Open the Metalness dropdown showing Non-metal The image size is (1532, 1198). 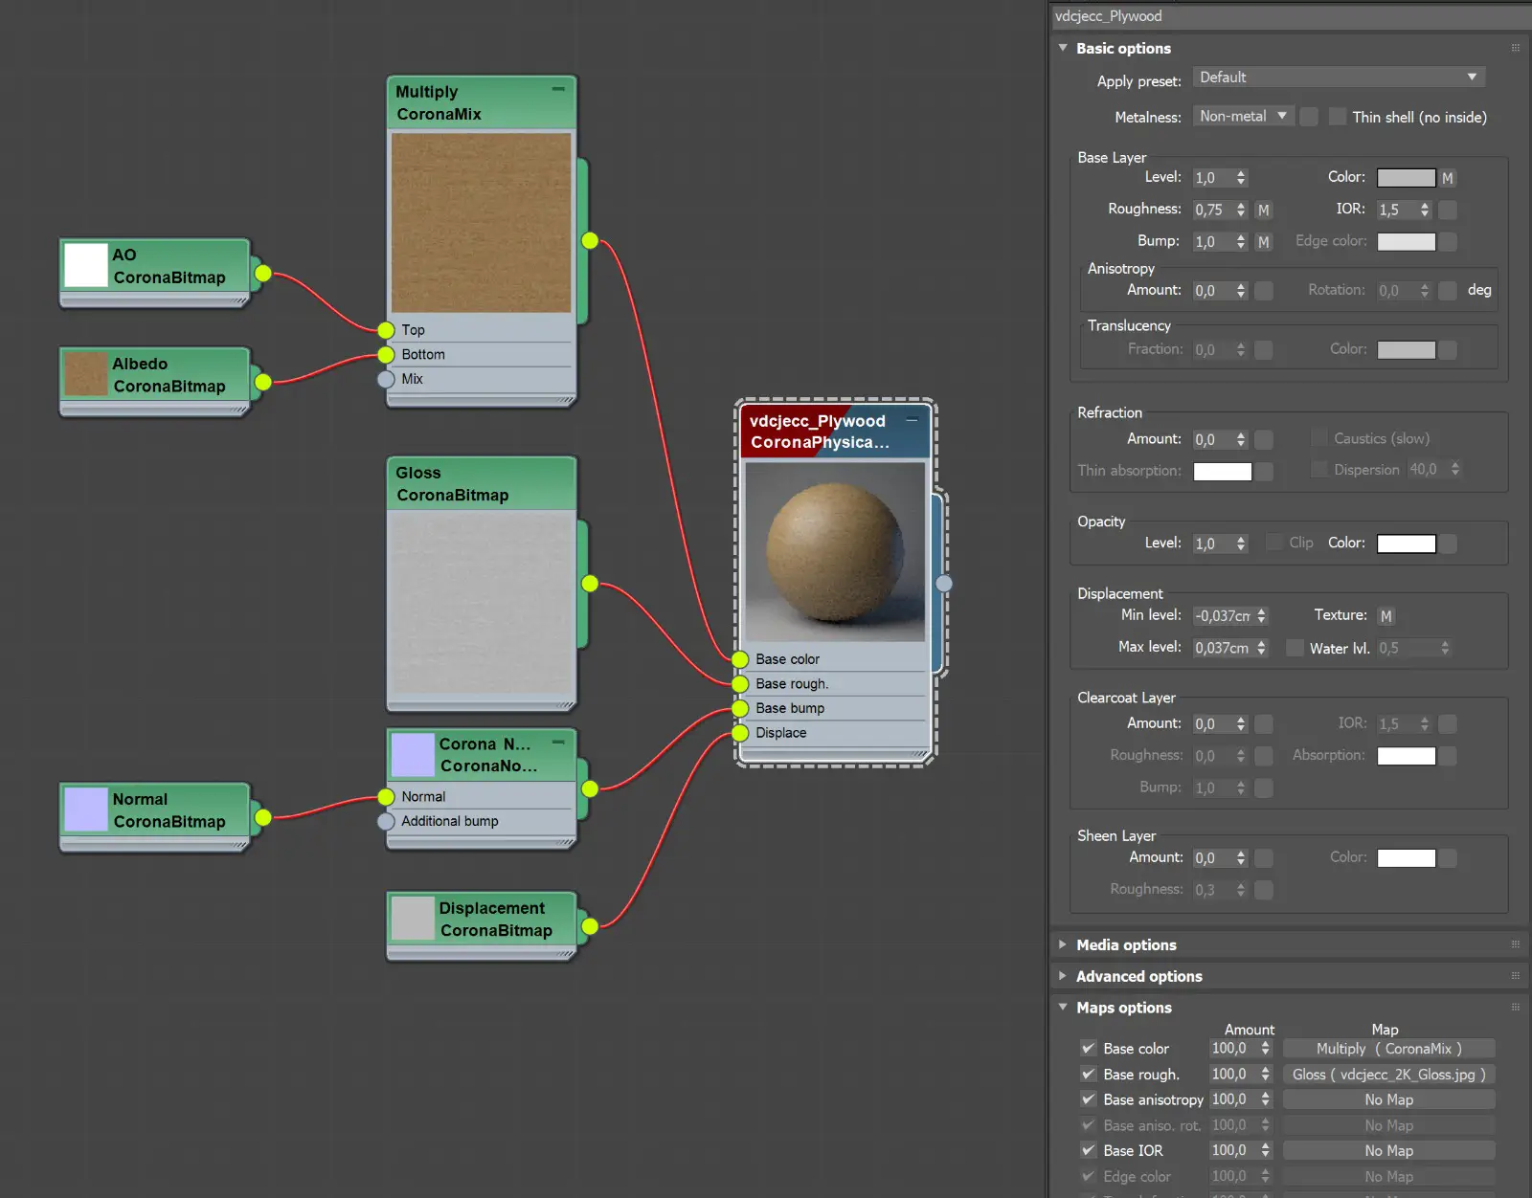pos(1242,115)
